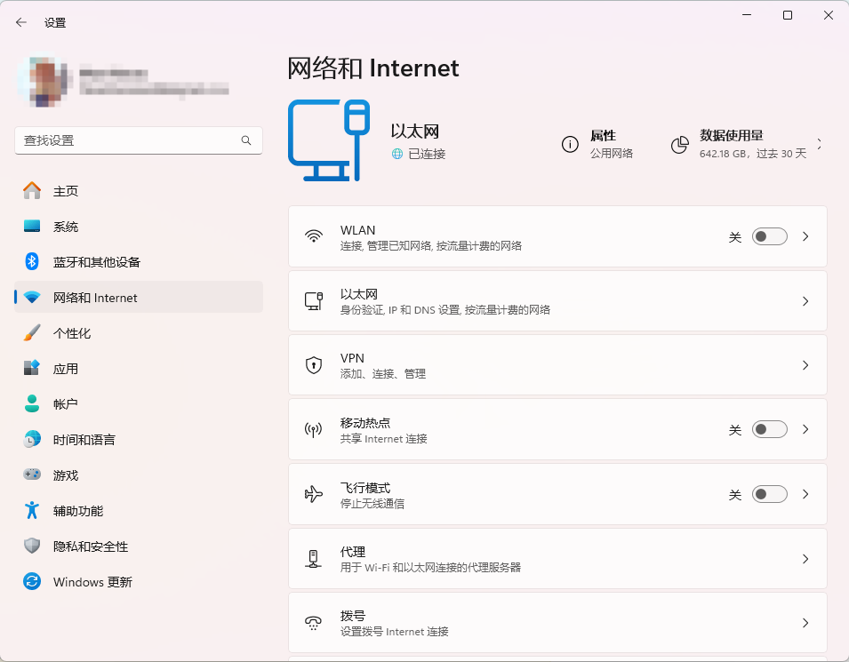This screenshot has height=662, width=849.
Task: Expand dial-up settings chevron
Action: click(x=805, y=623)
